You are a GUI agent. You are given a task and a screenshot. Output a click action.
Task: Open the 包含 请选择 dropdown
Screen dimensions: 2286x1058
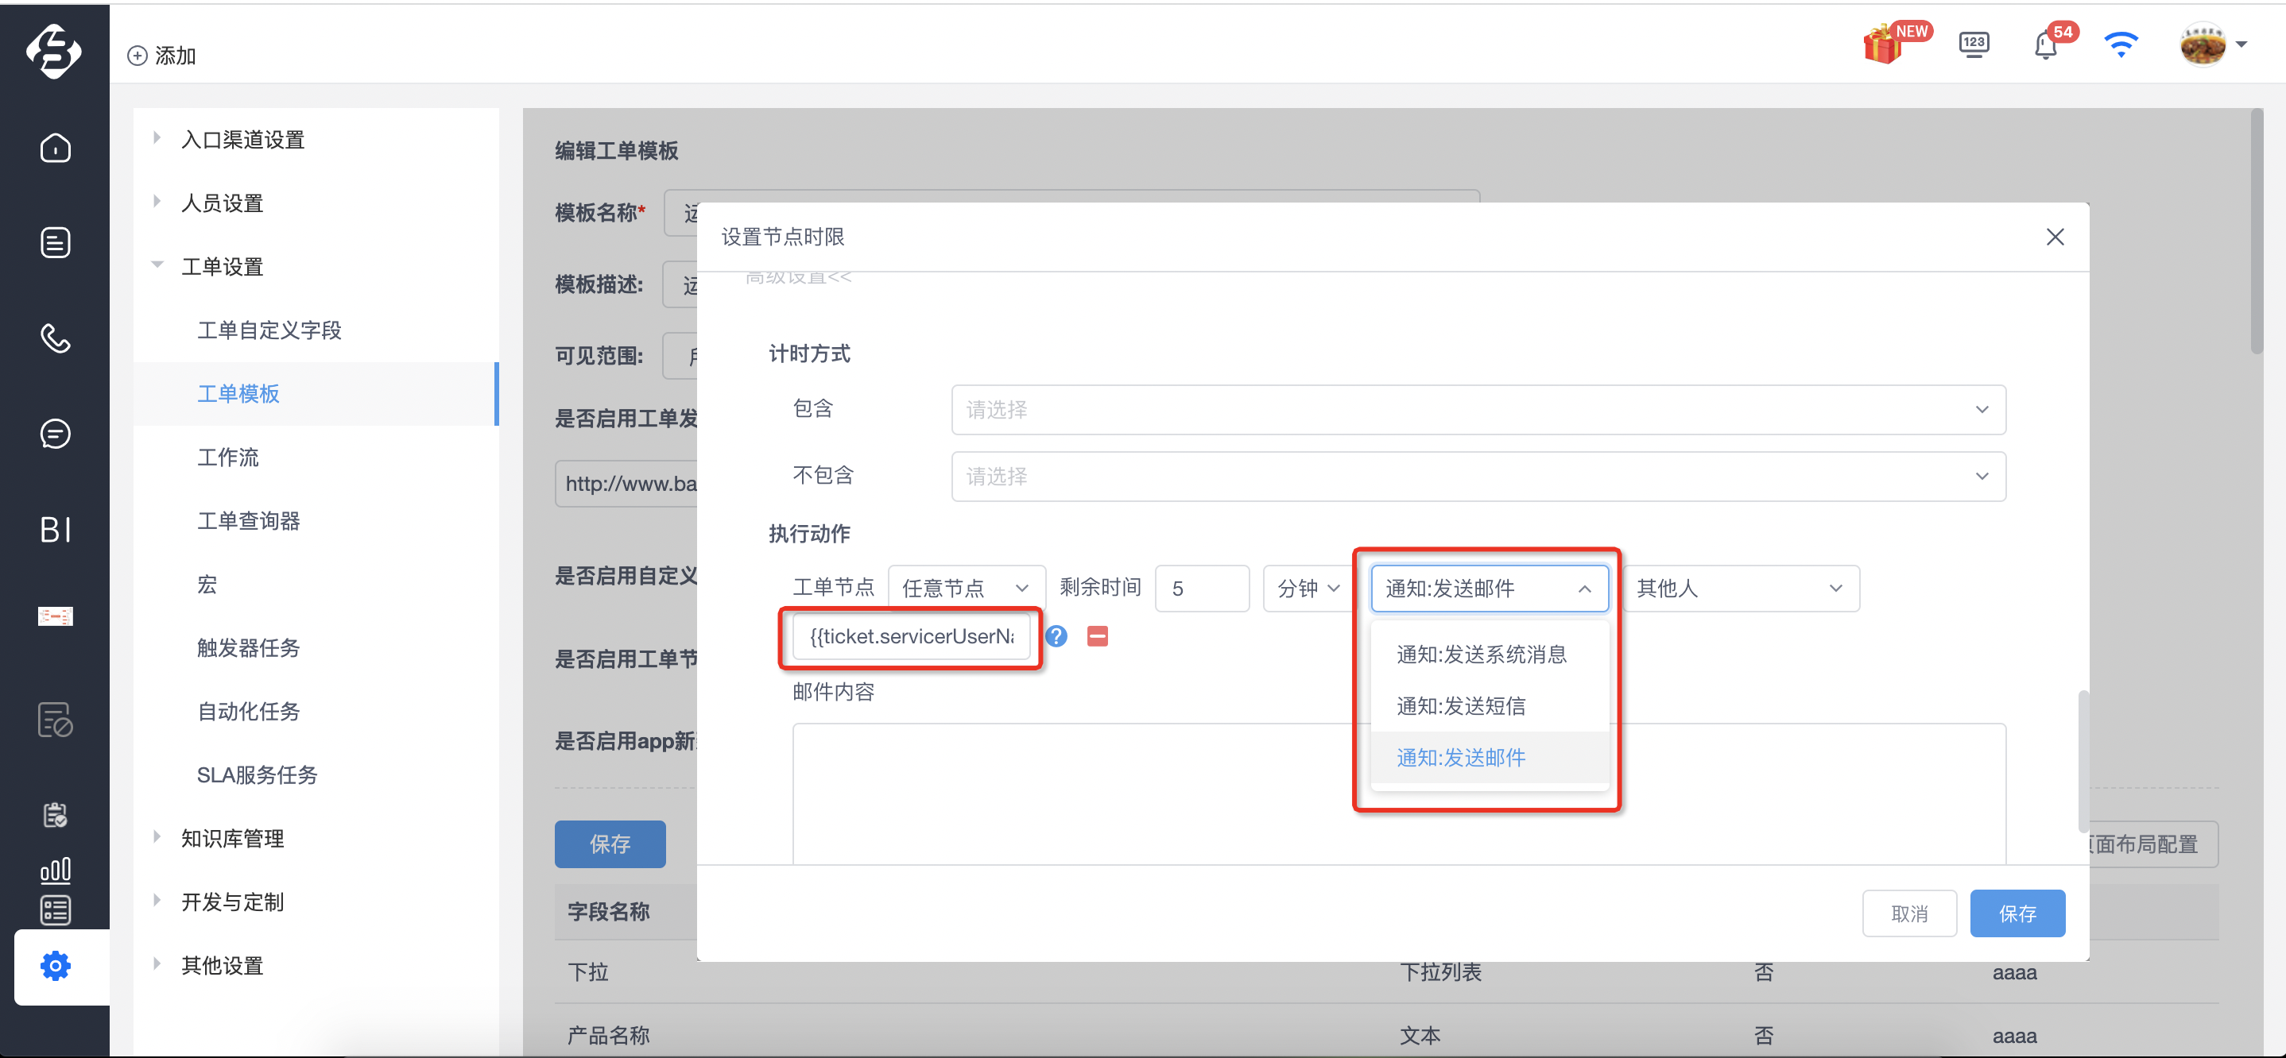1478,410
